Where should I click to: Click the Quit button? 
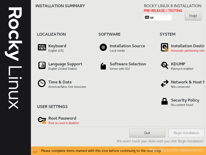(x=147, y=133)
